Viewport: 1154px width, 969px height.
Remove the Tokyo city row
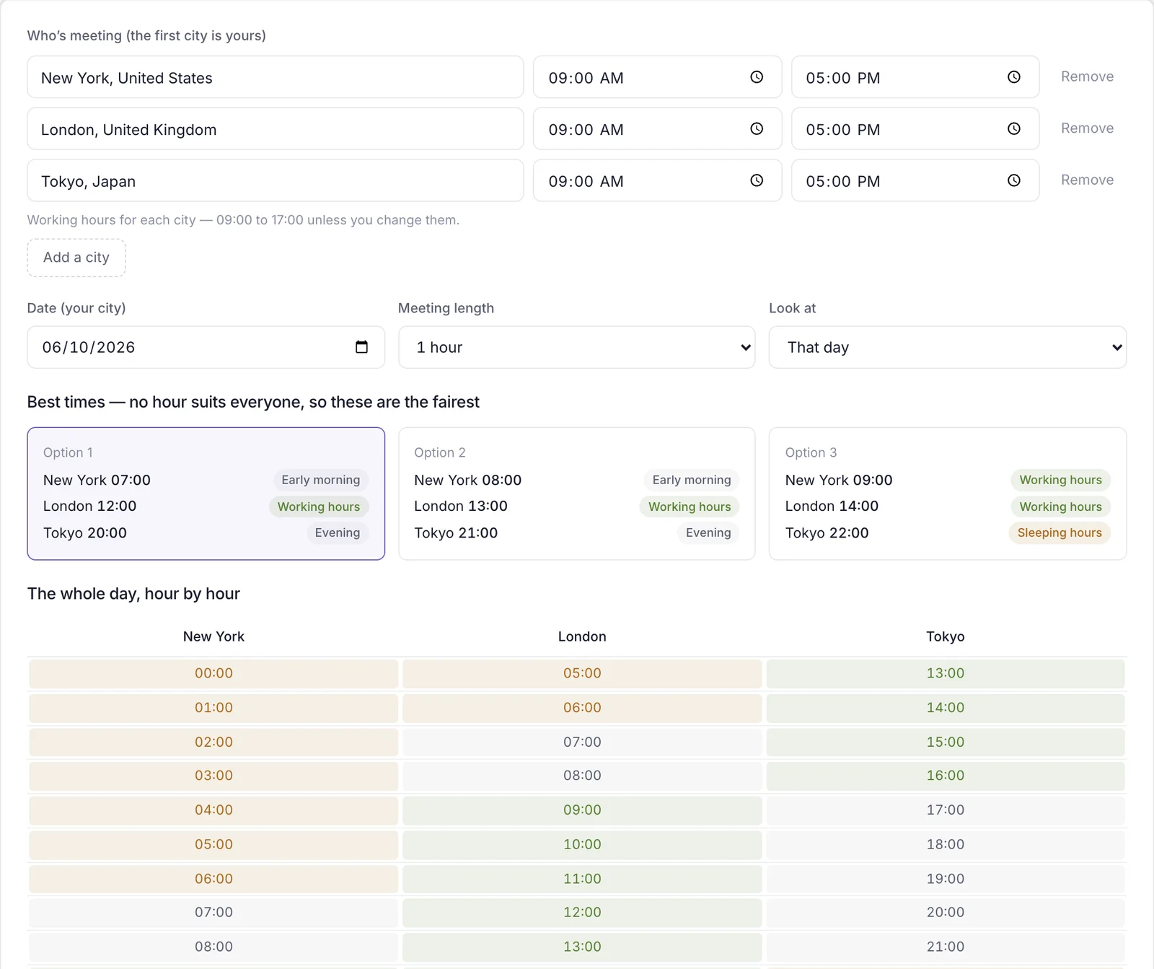coord(1087,180)
